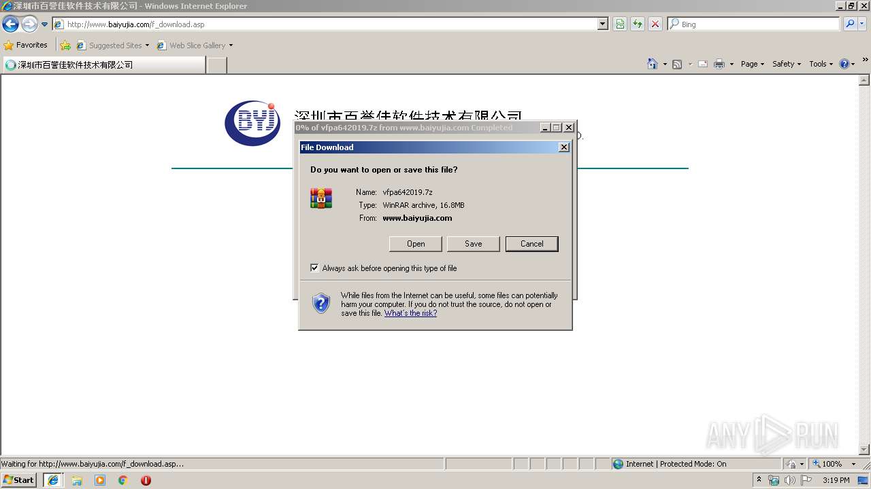Click Open in File Download dialog
Viewport: 871px width, 489px height.
click(416, 244)
